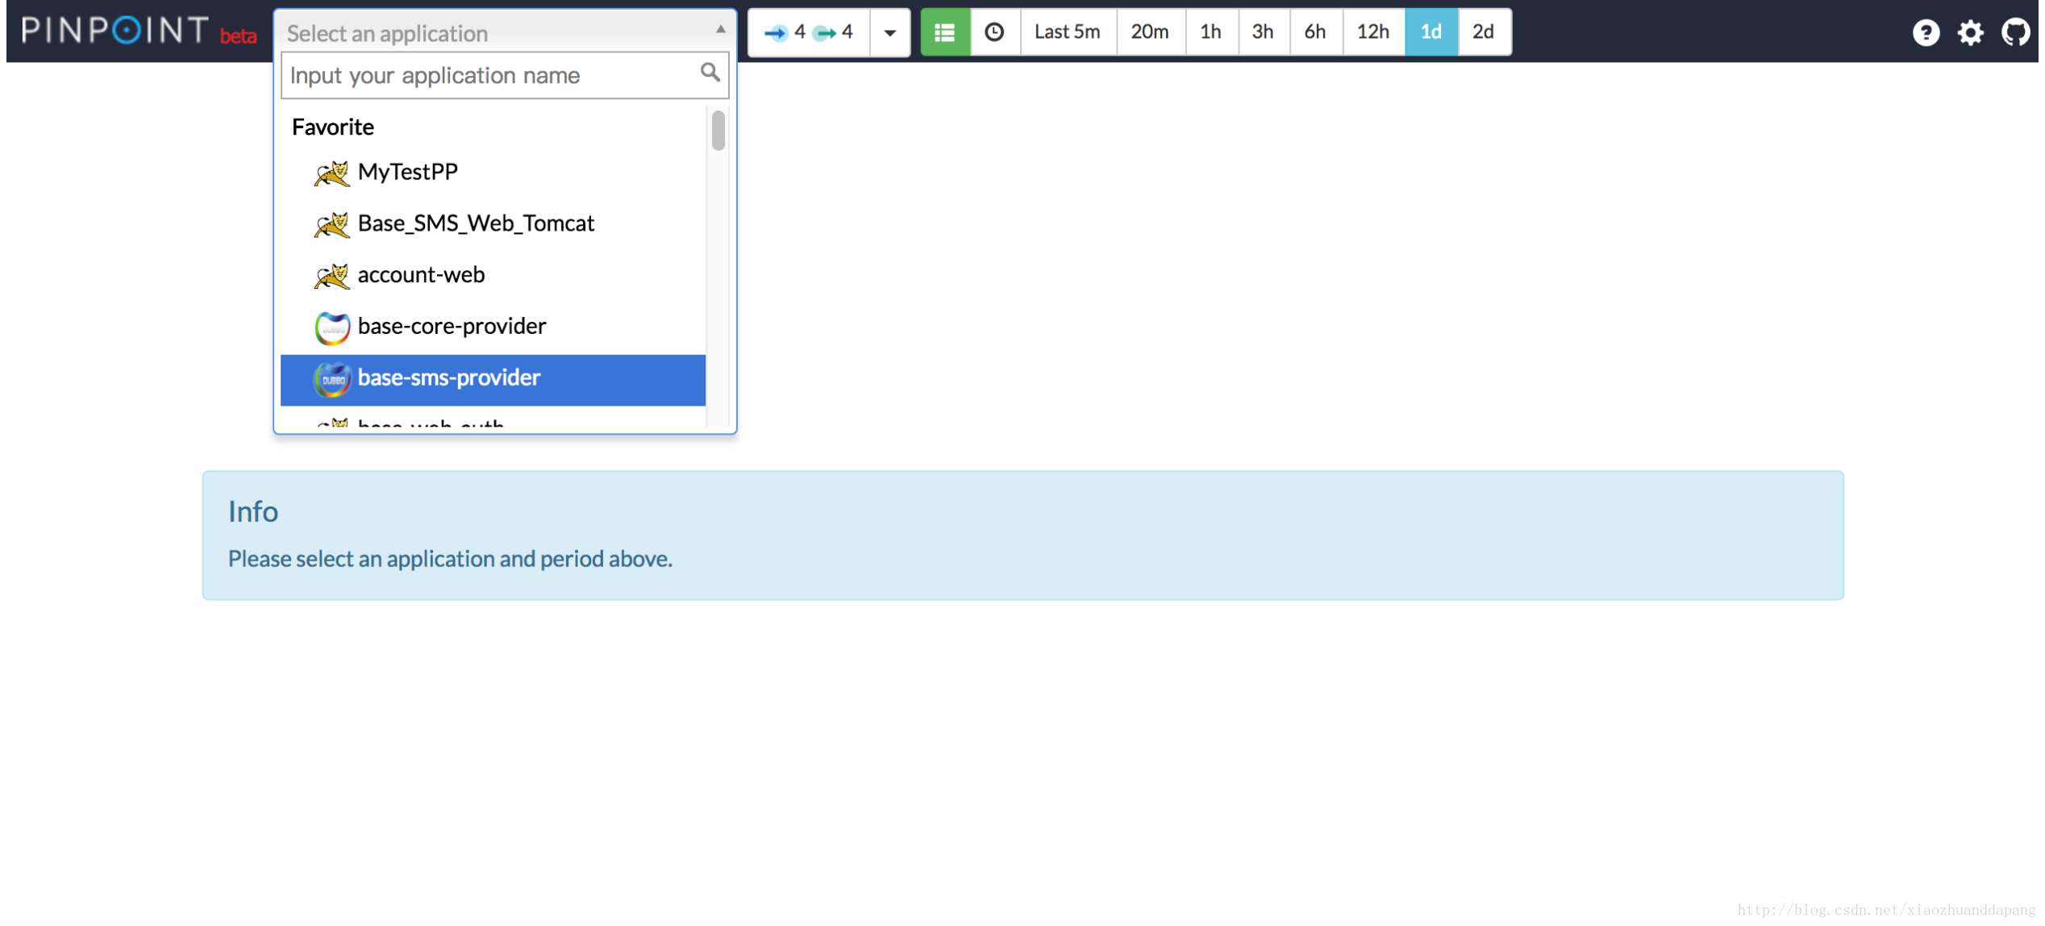Click the Pinpoint beta logo
Image resolution: width=2045 pixels, height=926 pixels.
pyautogui.click(x=139, y=31)
